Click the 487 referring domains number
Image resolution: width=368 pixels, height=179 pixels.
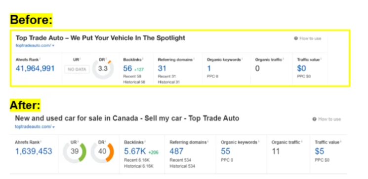point(176,151)
